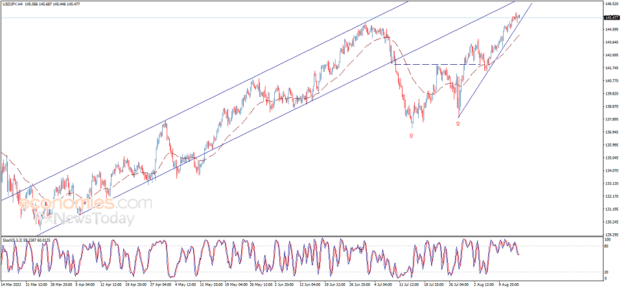Click the stochastic 20 level label
621x289 pixels.
tap(606, 272)
